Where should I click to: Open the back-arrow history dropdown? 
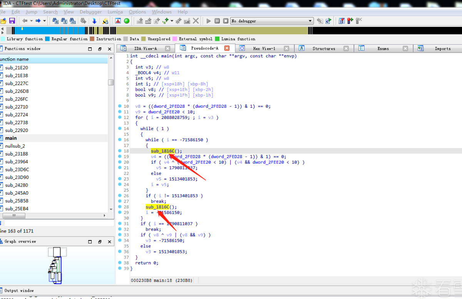(x=31, y=21)
